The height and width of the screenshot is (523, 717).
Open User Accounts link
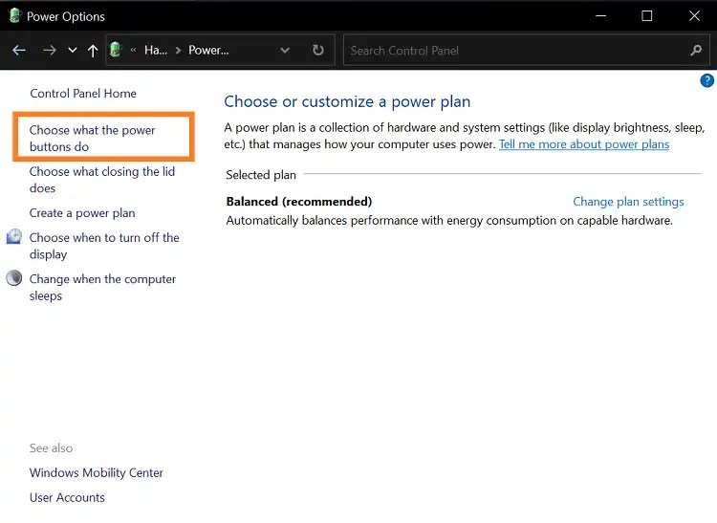point(67,497)
